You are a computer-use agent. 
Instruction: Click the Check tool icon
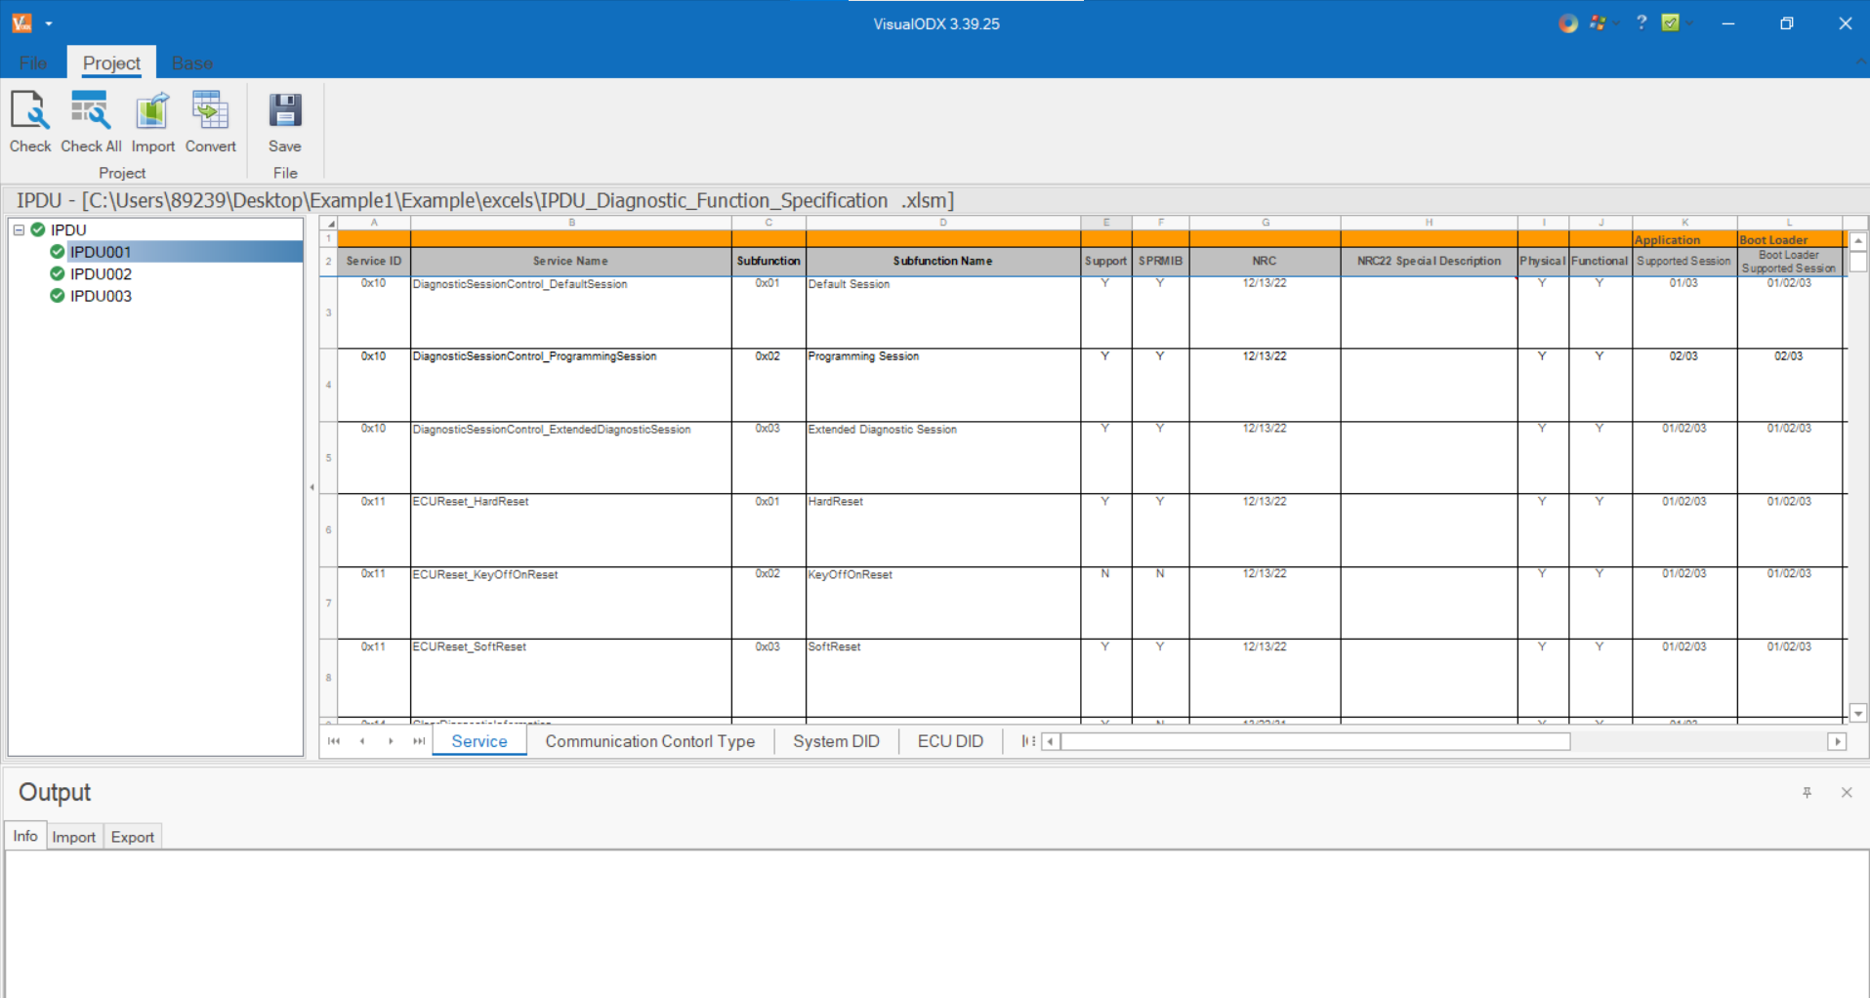[x=30, y=110]
